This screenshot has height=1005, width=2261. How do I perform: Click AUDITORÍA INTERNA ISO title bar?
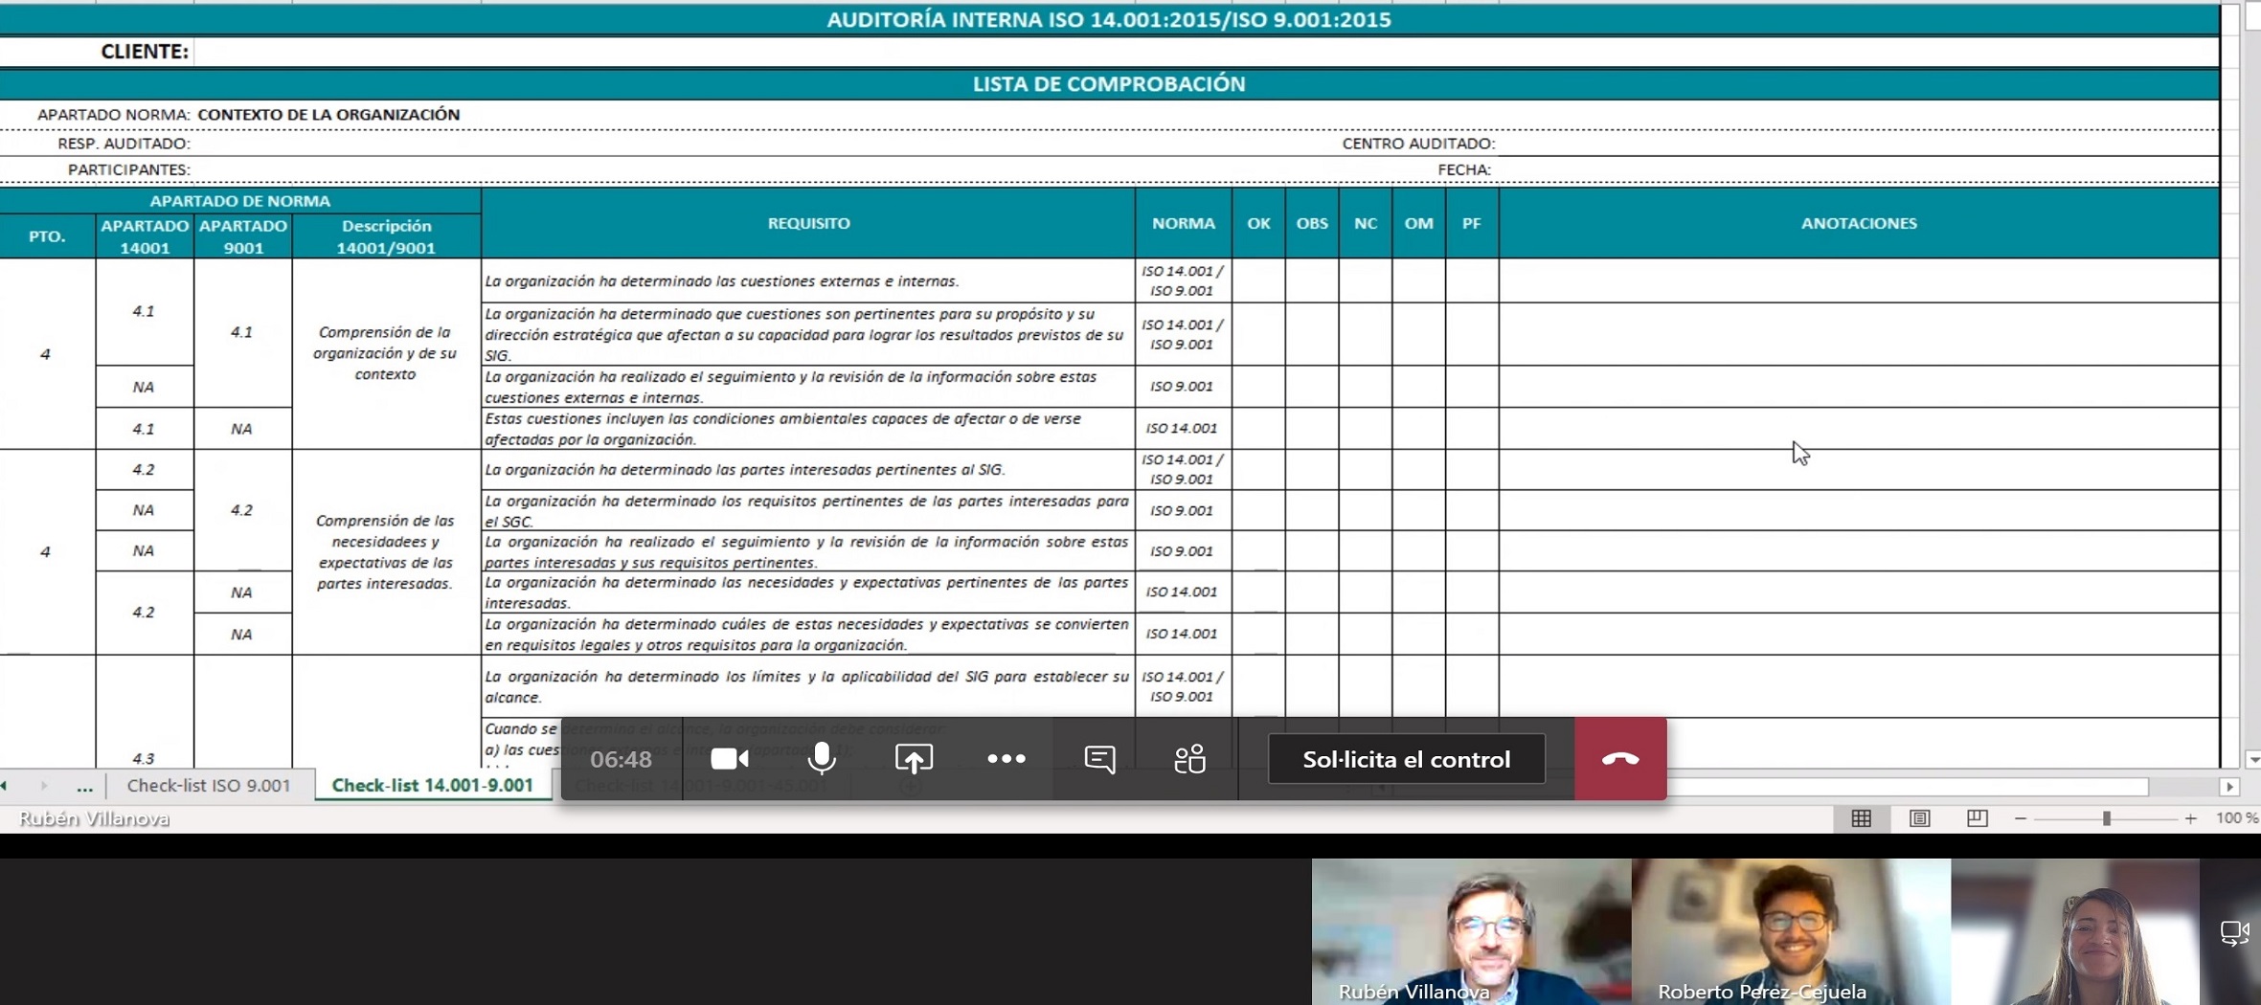(1109, 20)
